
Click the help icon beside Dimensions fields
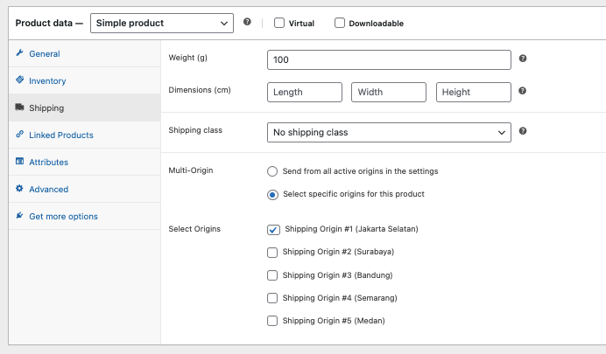pos(523,91)
